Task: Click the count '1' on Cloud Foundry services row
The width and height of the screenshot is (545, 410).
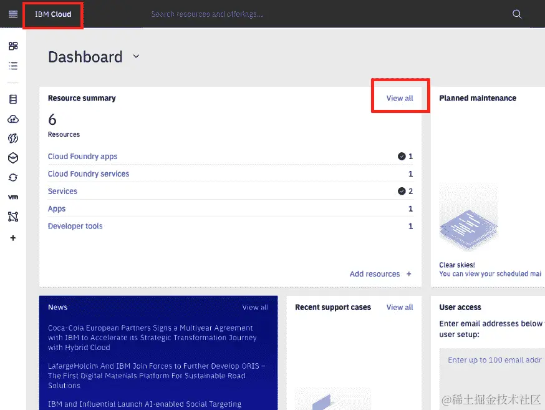Action: pos(410,174)
